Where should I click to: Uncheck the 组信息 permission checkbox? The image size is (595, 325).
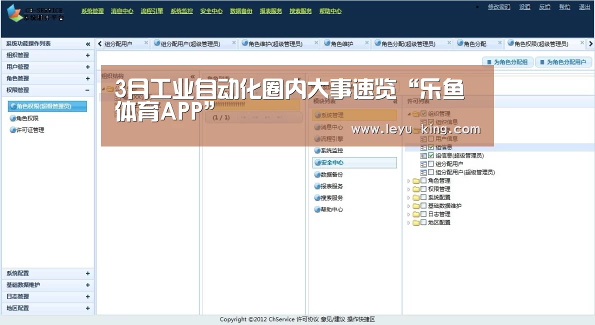coord(430,147)
